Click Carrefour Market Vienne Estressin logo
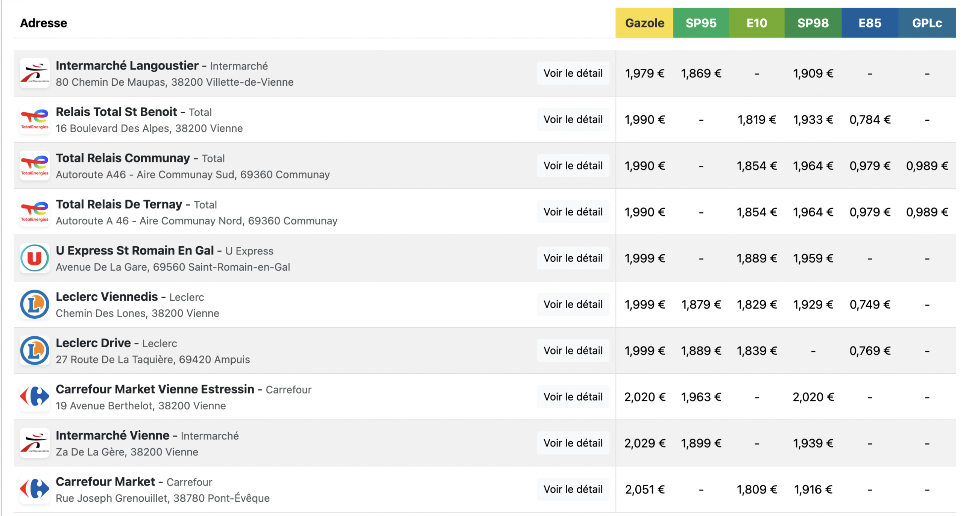Image resolution: width=963 pixels, height=516 pixels. (x=34, y=397)
